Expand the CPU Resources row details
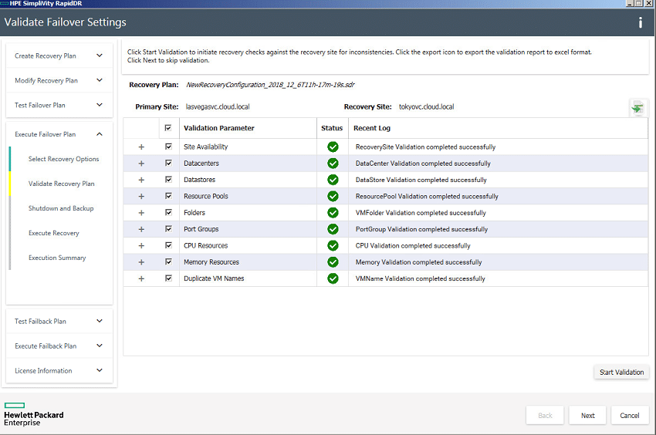 click(141, 245)
